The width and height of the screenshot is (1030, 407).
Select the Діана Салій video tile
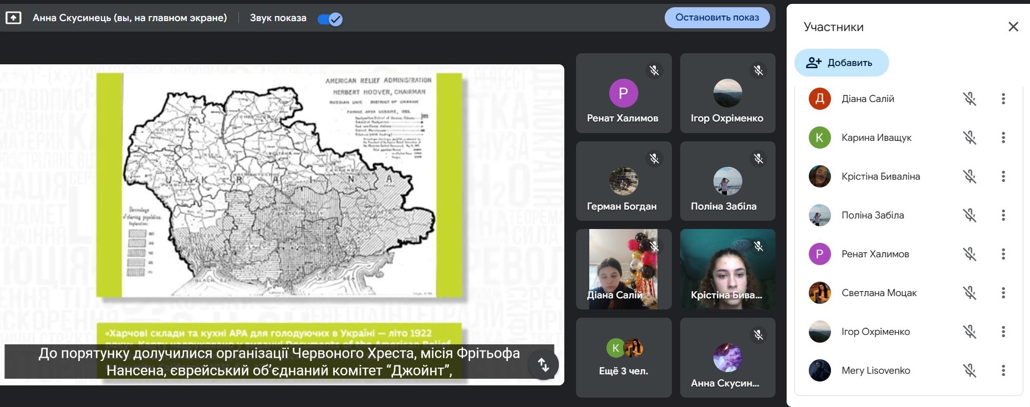[624, 269]
